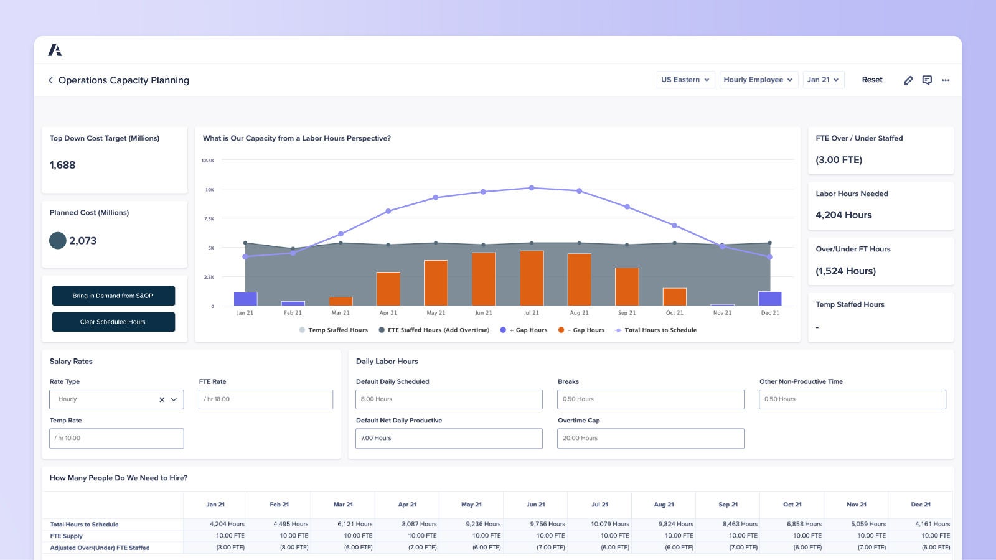This screenshot has width=996, height=560.
Task: Select the Overtime Cap hours field
Action: point(651,438)
